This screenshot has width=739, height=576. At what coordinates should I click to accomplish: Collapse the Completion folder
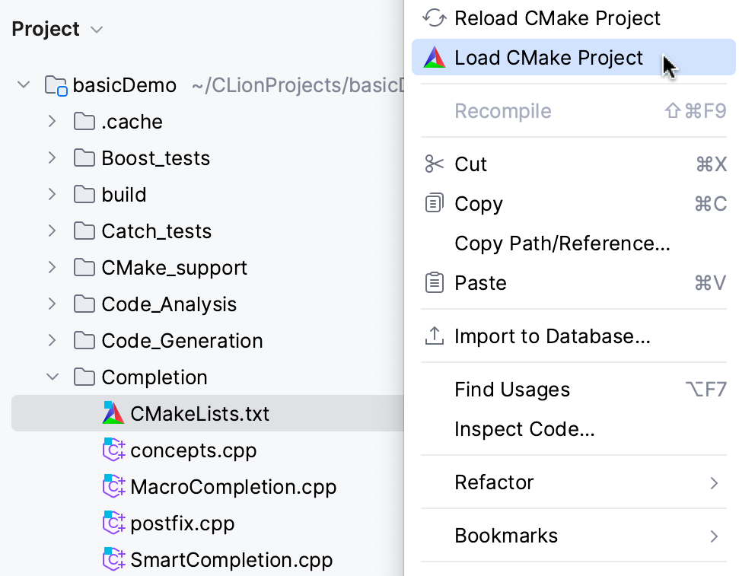point(52,377)
